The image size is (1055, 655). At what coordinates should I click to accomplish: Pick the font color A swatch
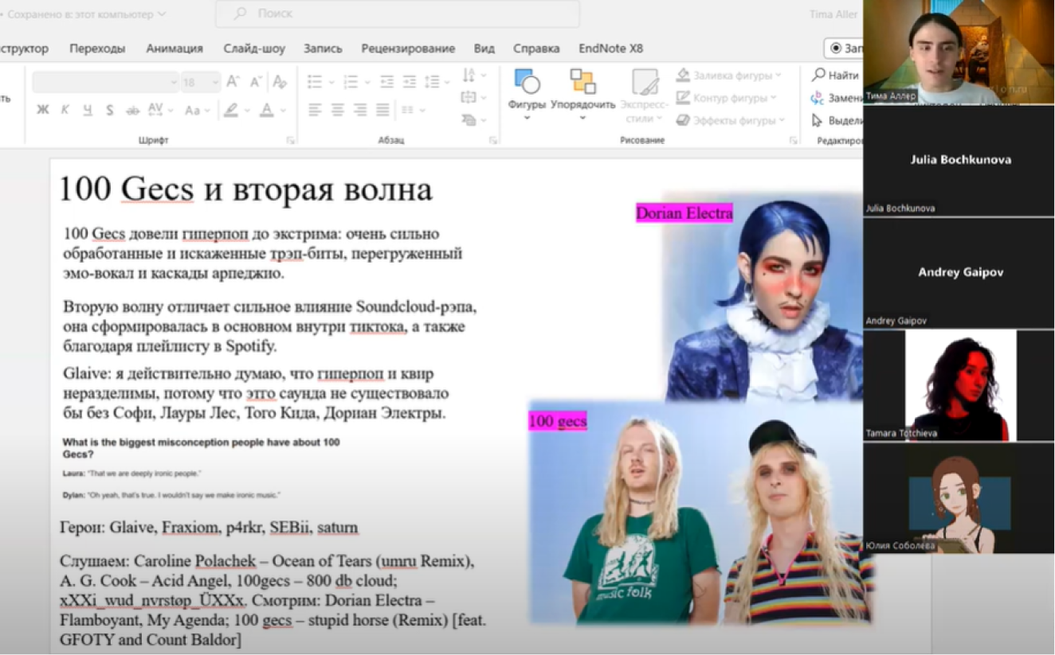pos(266,110)
